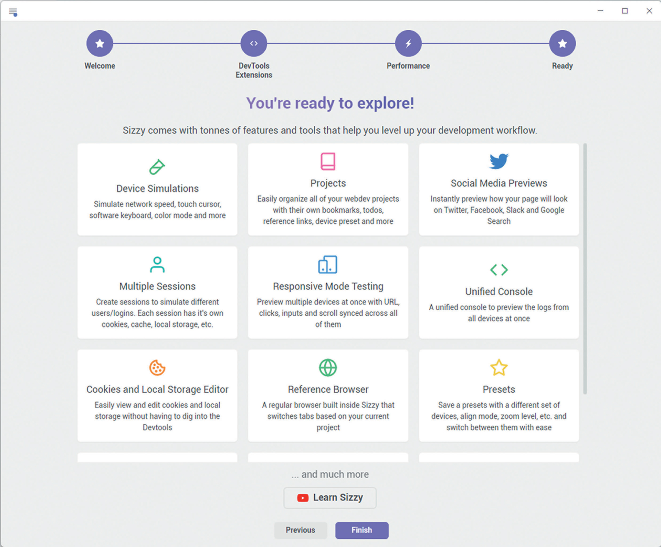Click the features list scrollbar
661x547 pixels.
(585, 269)
